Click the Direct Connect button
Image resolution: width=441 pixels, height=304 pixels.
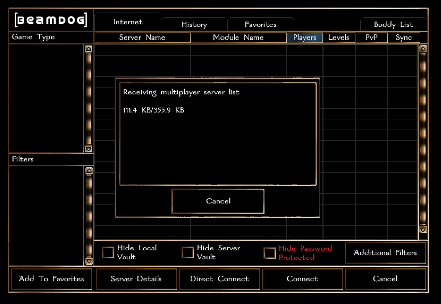pos(220,279)
